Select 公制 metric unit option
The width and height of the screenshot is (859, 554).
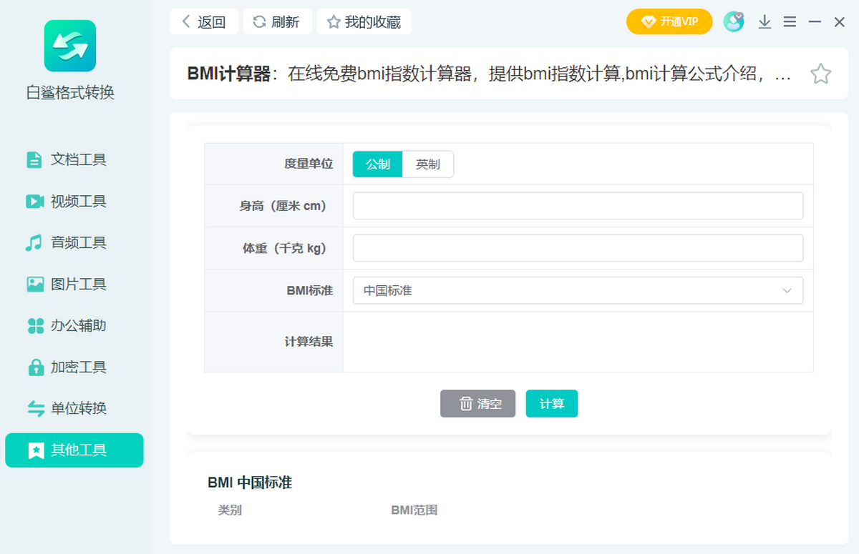(378, 164)
